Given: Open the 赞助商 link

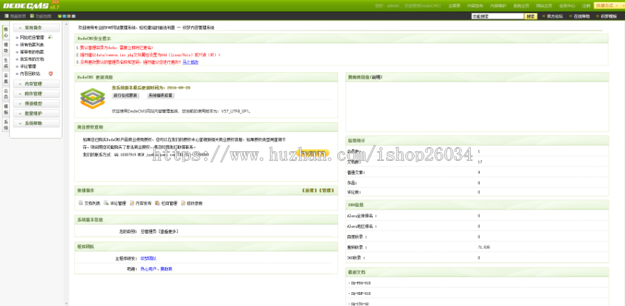Looking at the screenshot, I should click(167, 269).
